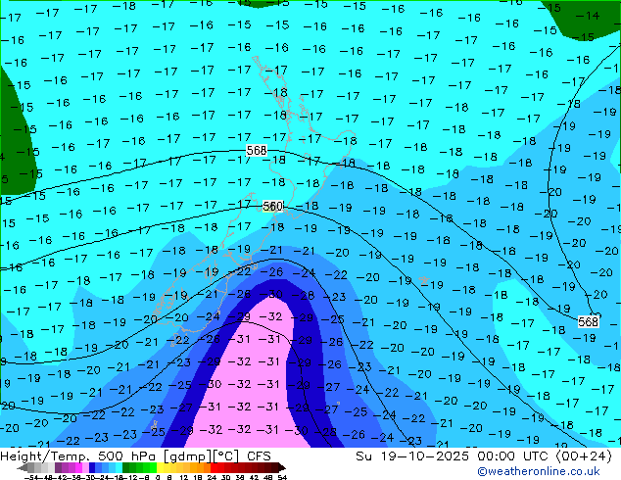
Task: Click the grey left arrow legend end
Action: (x=23, y=467)
